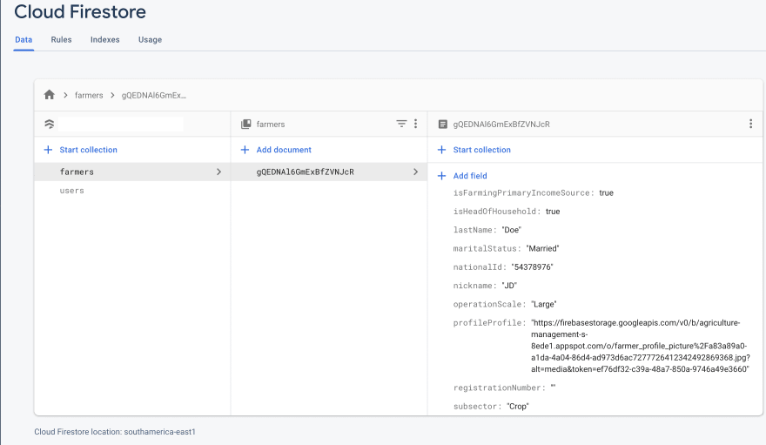Click nickname value "JD"
Image resolution: width=766 pixels, height=445 pixels.
pos(509,286)
